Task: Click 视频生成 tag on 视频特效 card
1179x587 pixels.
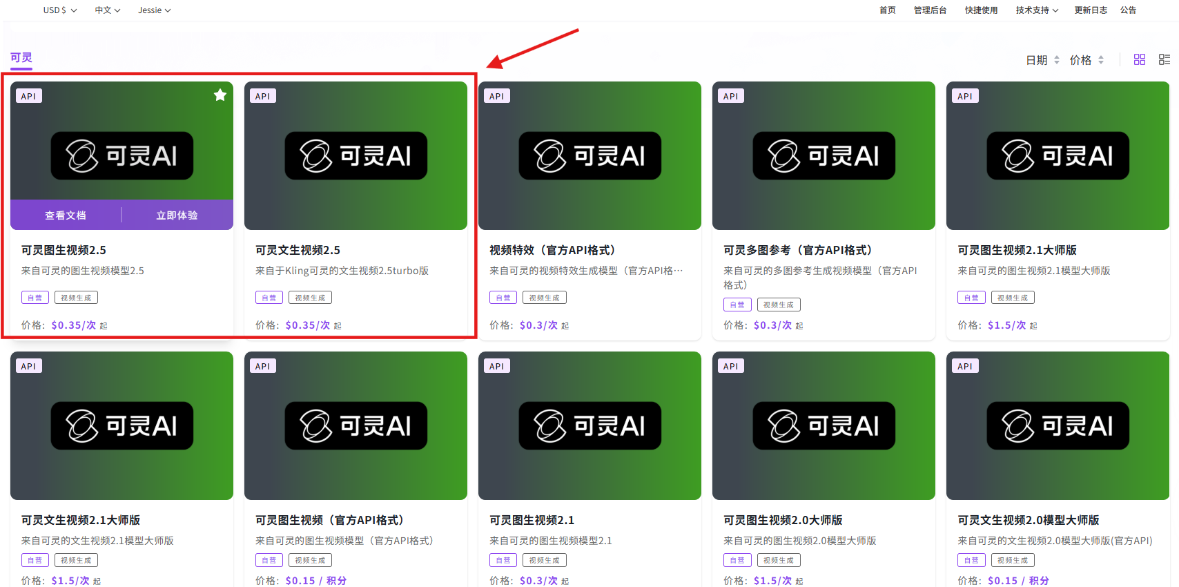Action: click(544, 298)
